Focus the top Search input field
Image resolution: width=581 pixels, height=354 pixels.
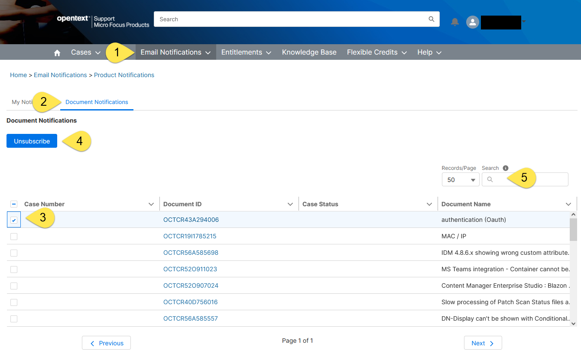point(297,19)
